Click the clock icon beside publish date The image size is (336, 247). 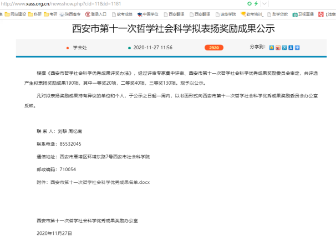click(x=129, y=48)
